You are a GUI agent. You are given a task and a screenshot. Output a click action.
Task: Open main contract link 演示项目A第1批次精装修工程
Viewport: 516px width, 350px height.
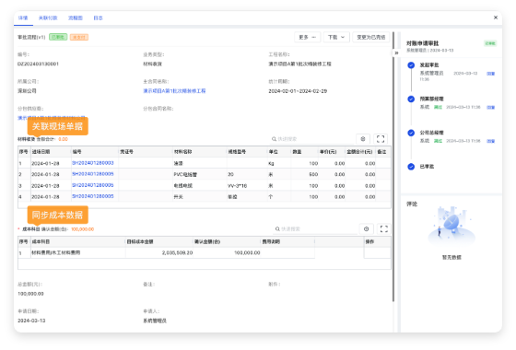pos(174,91)
